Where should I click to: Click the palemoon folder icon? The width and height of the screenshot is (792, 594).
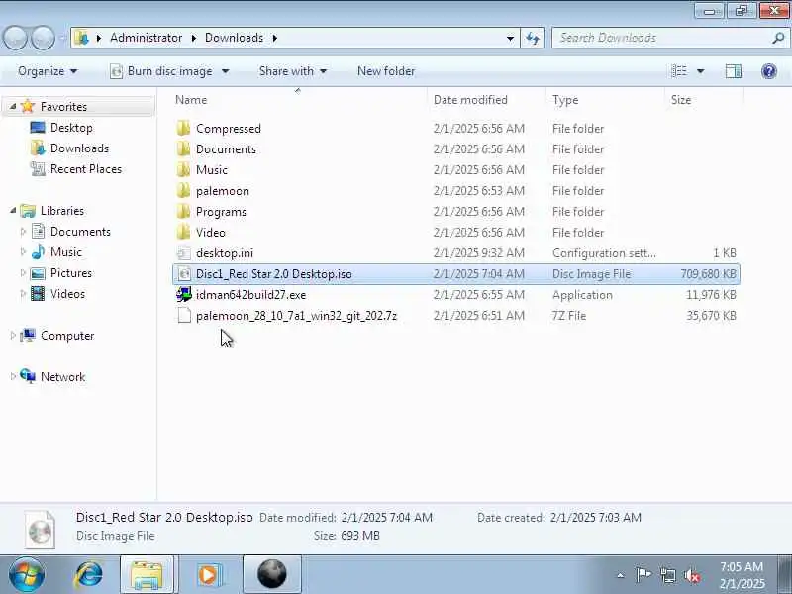coord(184,191)
